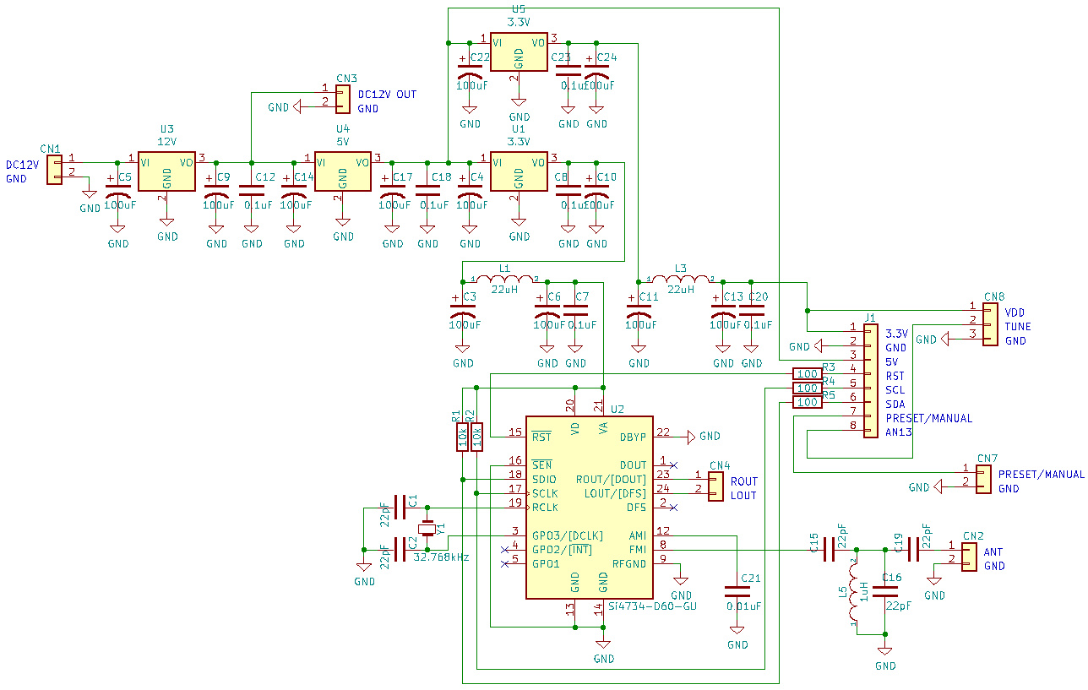
Task: Click the CN1 DC12V input connector
Action: 54,170
